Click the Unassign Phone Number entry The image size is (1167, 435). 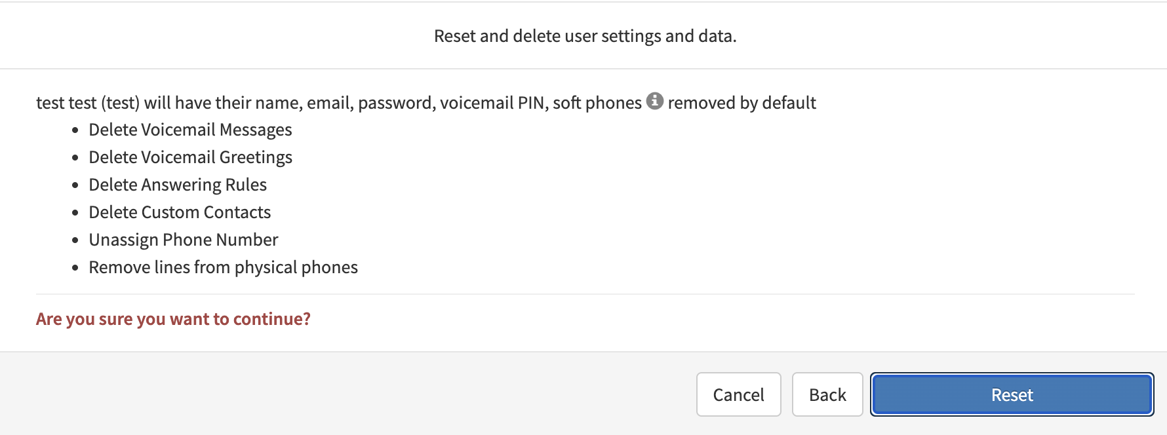184,240
